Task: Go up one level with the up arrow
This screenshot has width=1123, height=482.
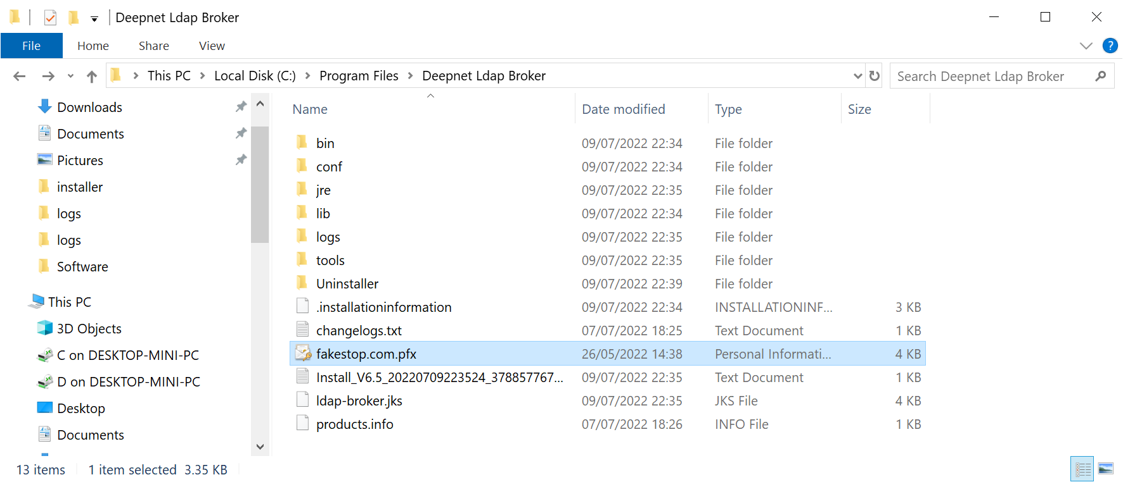Action: (x=92, y=77)
